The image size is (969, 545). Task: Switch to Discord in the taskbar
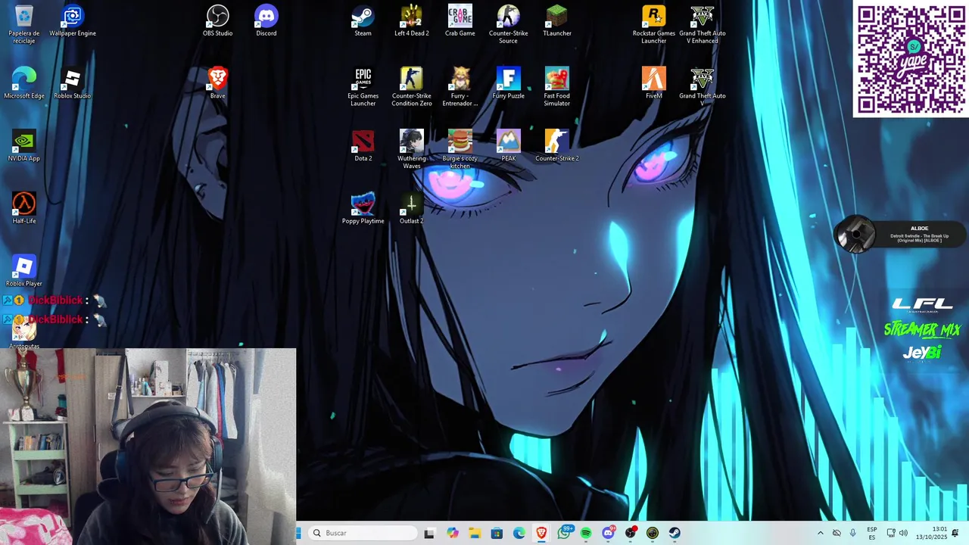point(608,533)
